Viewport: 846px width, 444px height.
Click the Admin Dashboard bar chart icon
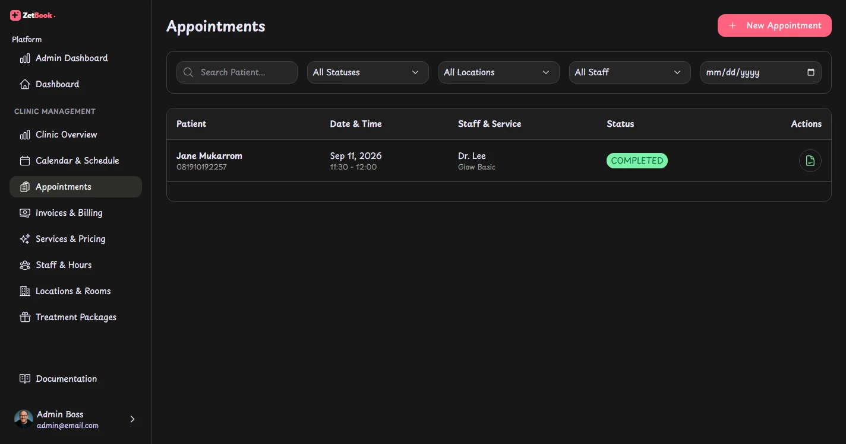point(25,58)
